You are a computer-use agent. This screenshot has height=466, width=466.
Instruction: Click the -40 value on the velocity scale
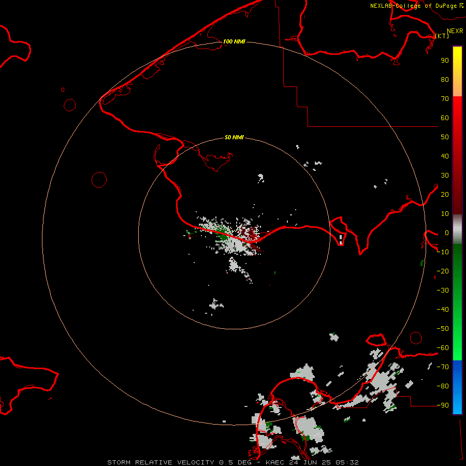[x=443, y=310]
